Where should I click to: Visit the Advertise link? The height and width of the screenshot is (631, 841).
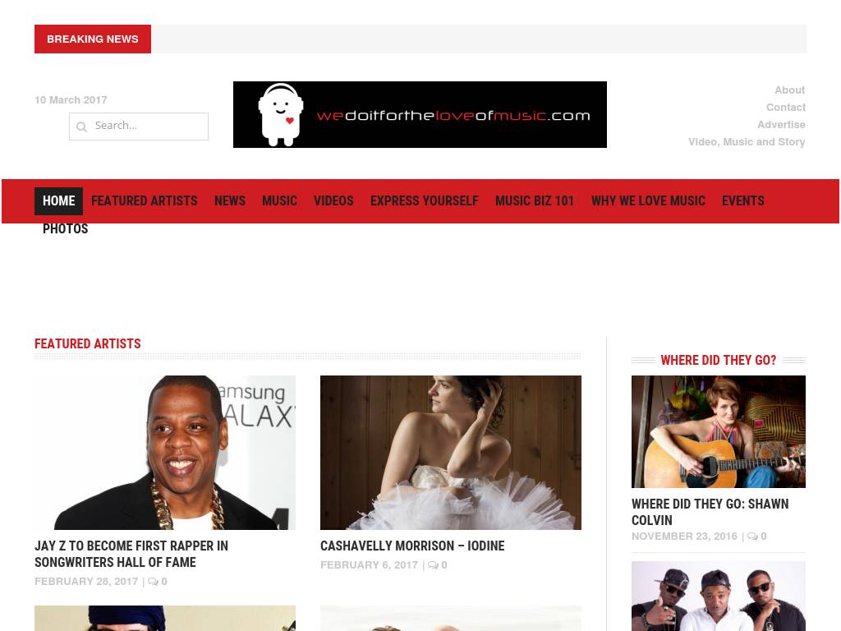coord(781,125)
